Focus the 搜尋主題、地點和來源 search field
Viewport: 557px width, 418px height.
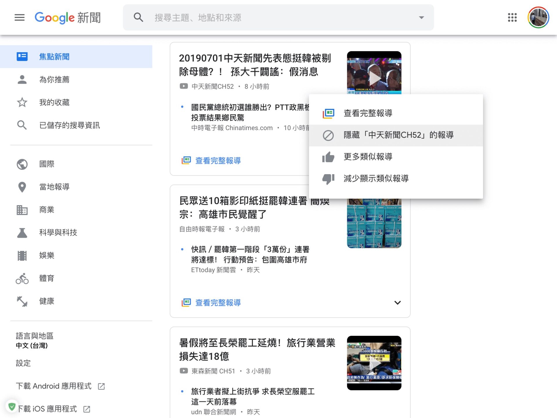tap(278, 17)
